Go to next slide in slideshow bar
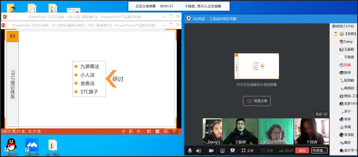The width and height of the screenshot is (358, 157). pyautogui.click(x=138, y=131)
